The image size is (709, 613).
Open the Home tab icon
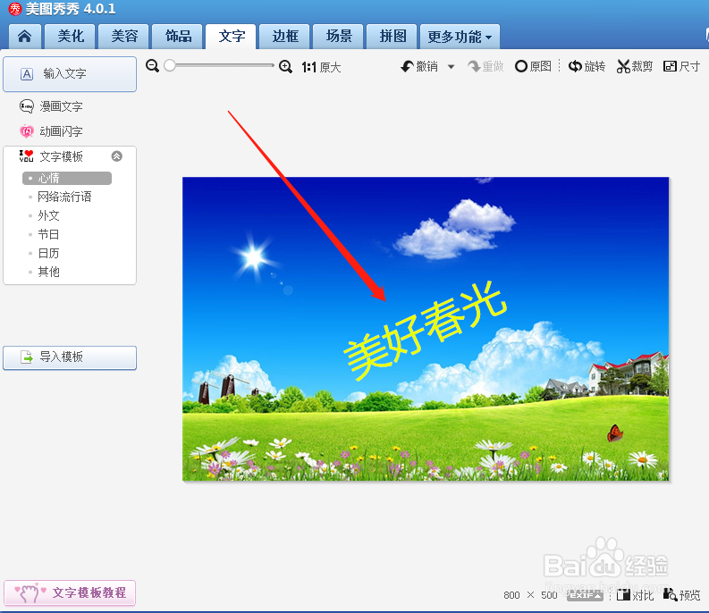pos(25,36)
